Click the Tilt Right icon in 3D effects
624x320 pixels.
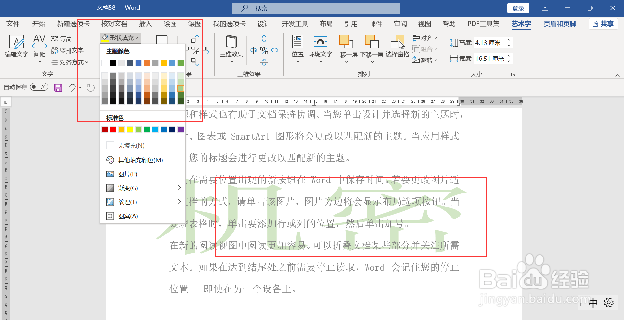click(x=275, y=50)
